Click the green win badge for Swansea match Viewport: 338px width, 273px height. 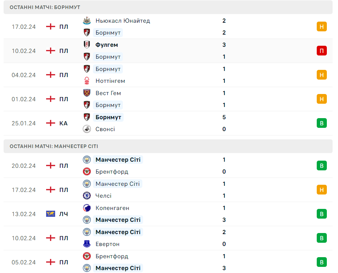point(321,123)
